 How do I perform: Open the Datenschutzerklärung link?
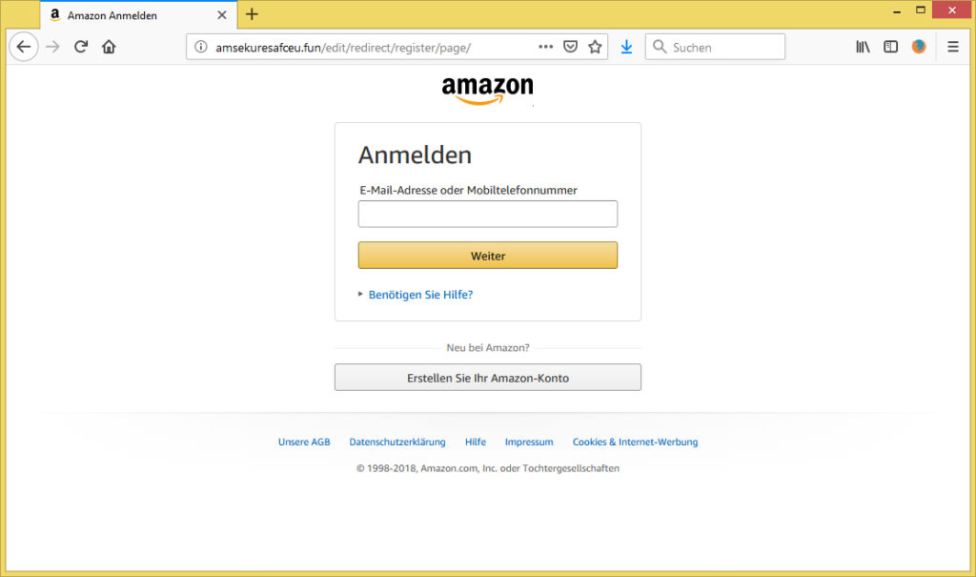[397, 442]
